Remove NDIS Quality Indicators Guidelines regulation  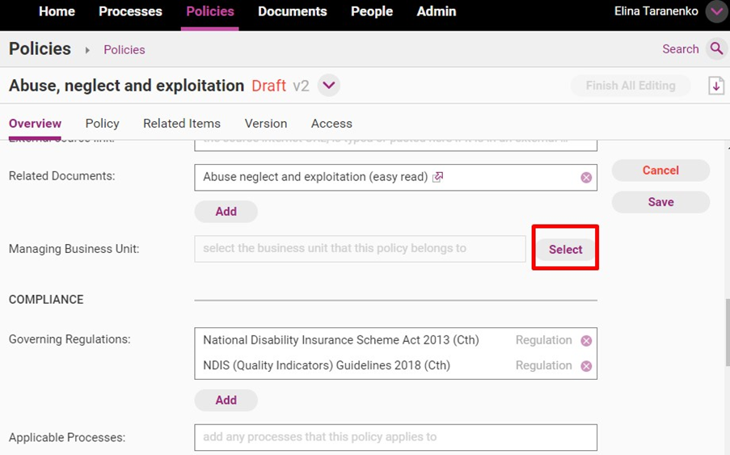pyautogui.click(x=586, y=366)
